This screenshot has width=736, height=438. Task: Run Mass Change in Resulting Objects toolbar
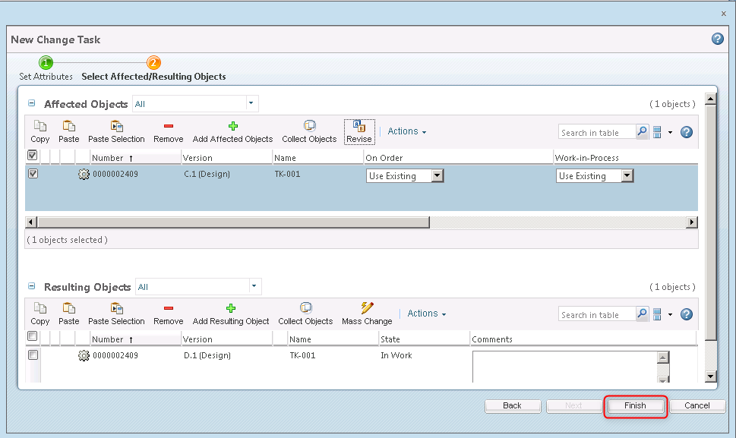click(366, 313)
